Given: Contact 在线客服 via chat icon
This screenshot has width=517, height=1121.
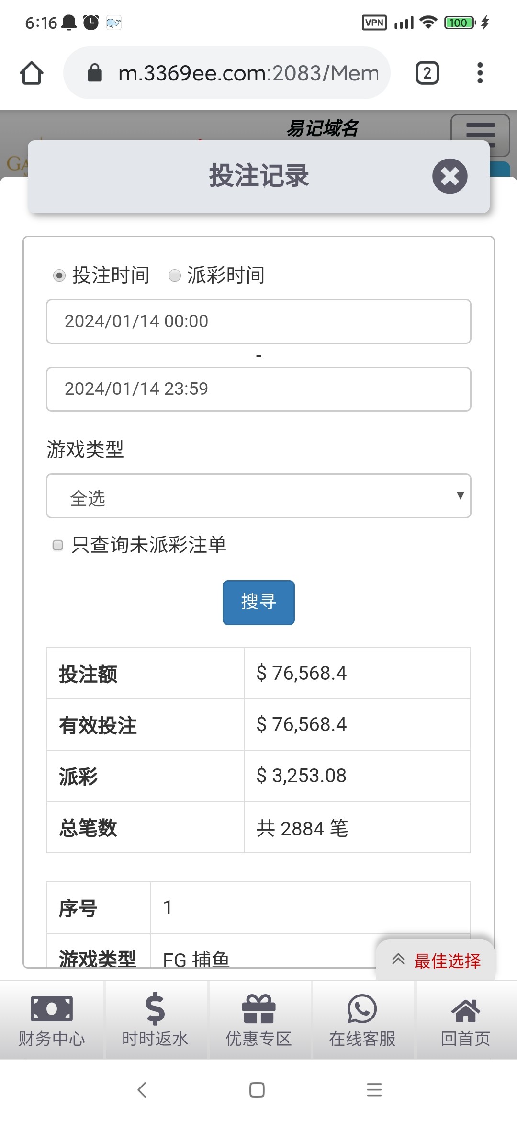Looking at the screenshot, I should [x=362, y=1008].
